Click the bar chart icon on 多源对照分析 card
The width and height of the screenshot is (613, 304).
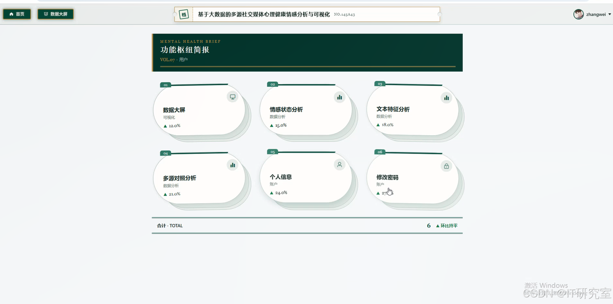tap(232, 165)
